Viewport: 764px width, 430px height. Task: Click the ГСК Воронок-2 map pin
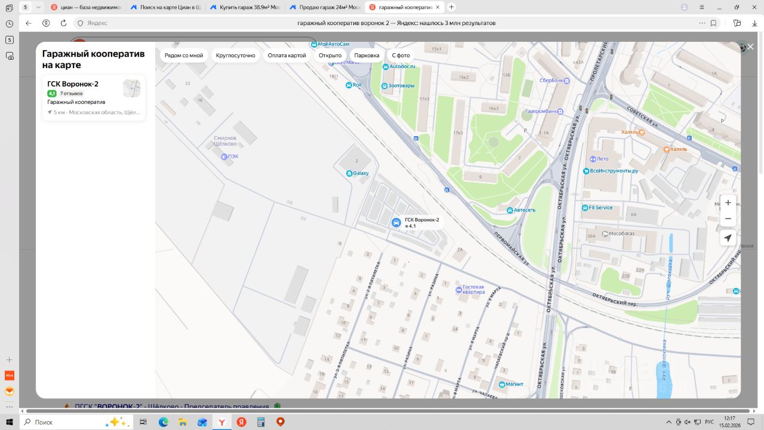396,222
